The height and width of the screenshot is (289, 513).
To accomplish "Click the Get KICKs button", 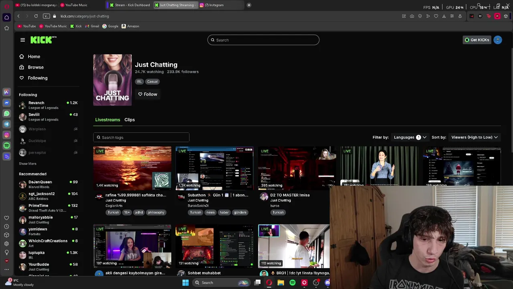I will point(477,40).
